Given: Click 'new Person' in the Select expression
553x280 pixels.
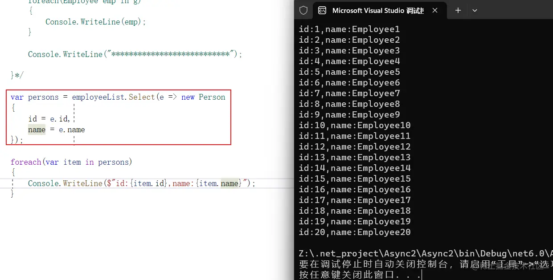Looking at the screenshot, I should 203,97.
